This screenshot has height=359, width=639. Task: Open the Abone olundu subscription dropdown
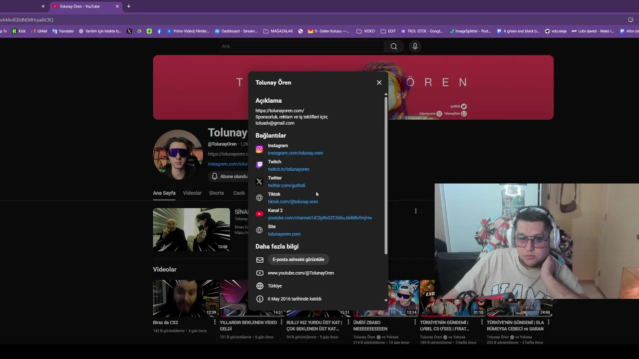pos(229,177)
